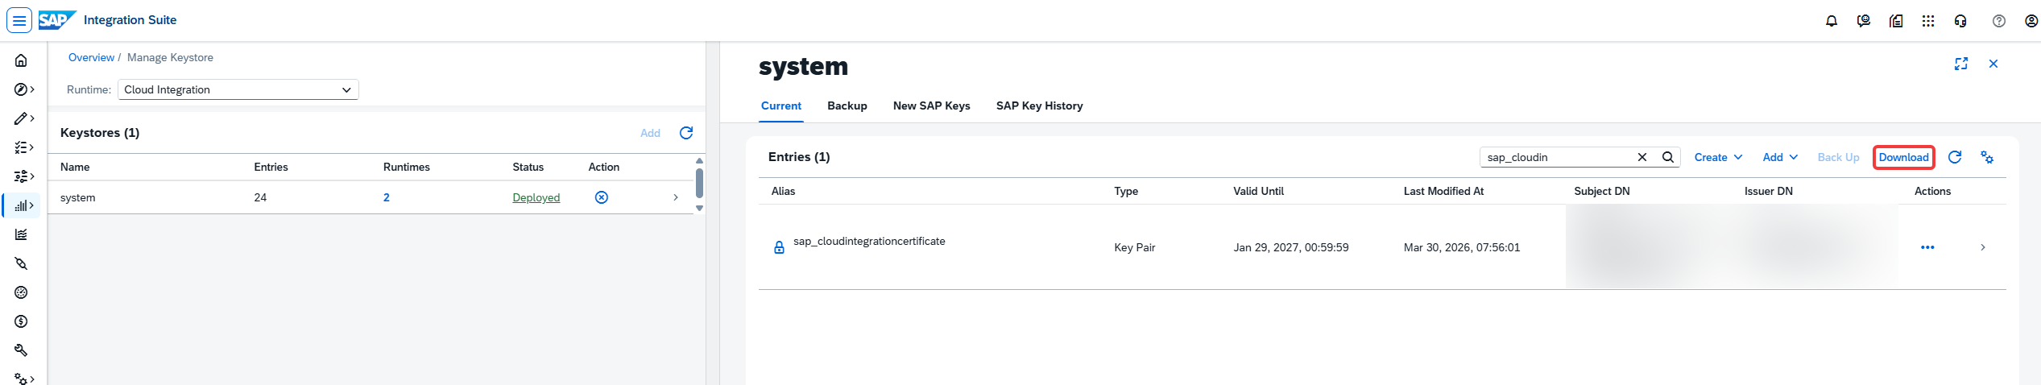The height and width of the screenshot is (385, 2041).
Task: Refresh the Keystores list
Action: (686, 133)
